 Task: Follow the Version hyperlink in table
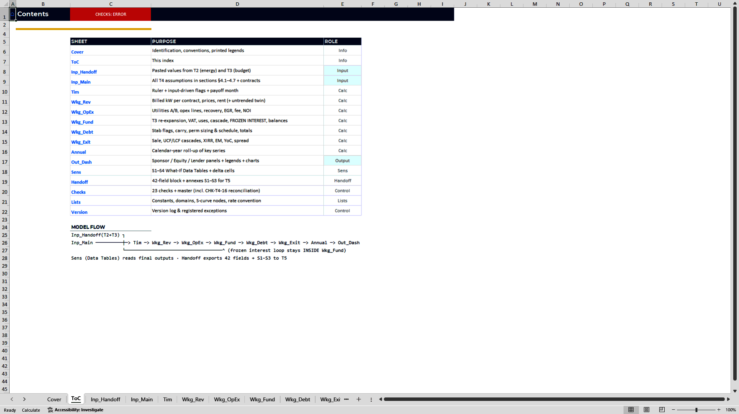(x=79, y=212)
